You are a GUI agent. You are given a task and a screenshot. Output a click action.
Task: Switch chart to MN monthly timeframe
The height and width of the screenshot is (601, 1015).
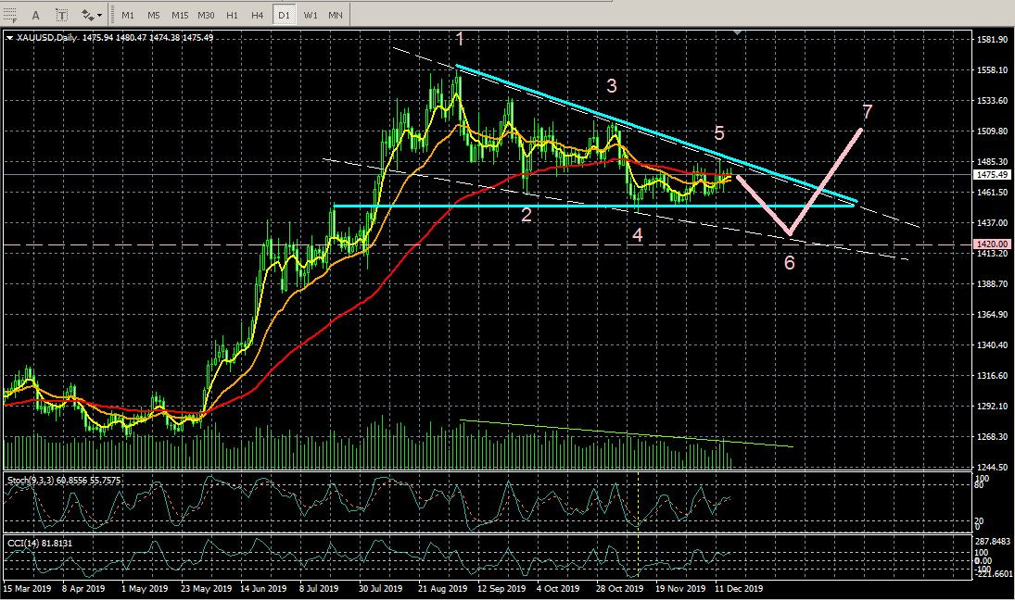click(336, 15)
